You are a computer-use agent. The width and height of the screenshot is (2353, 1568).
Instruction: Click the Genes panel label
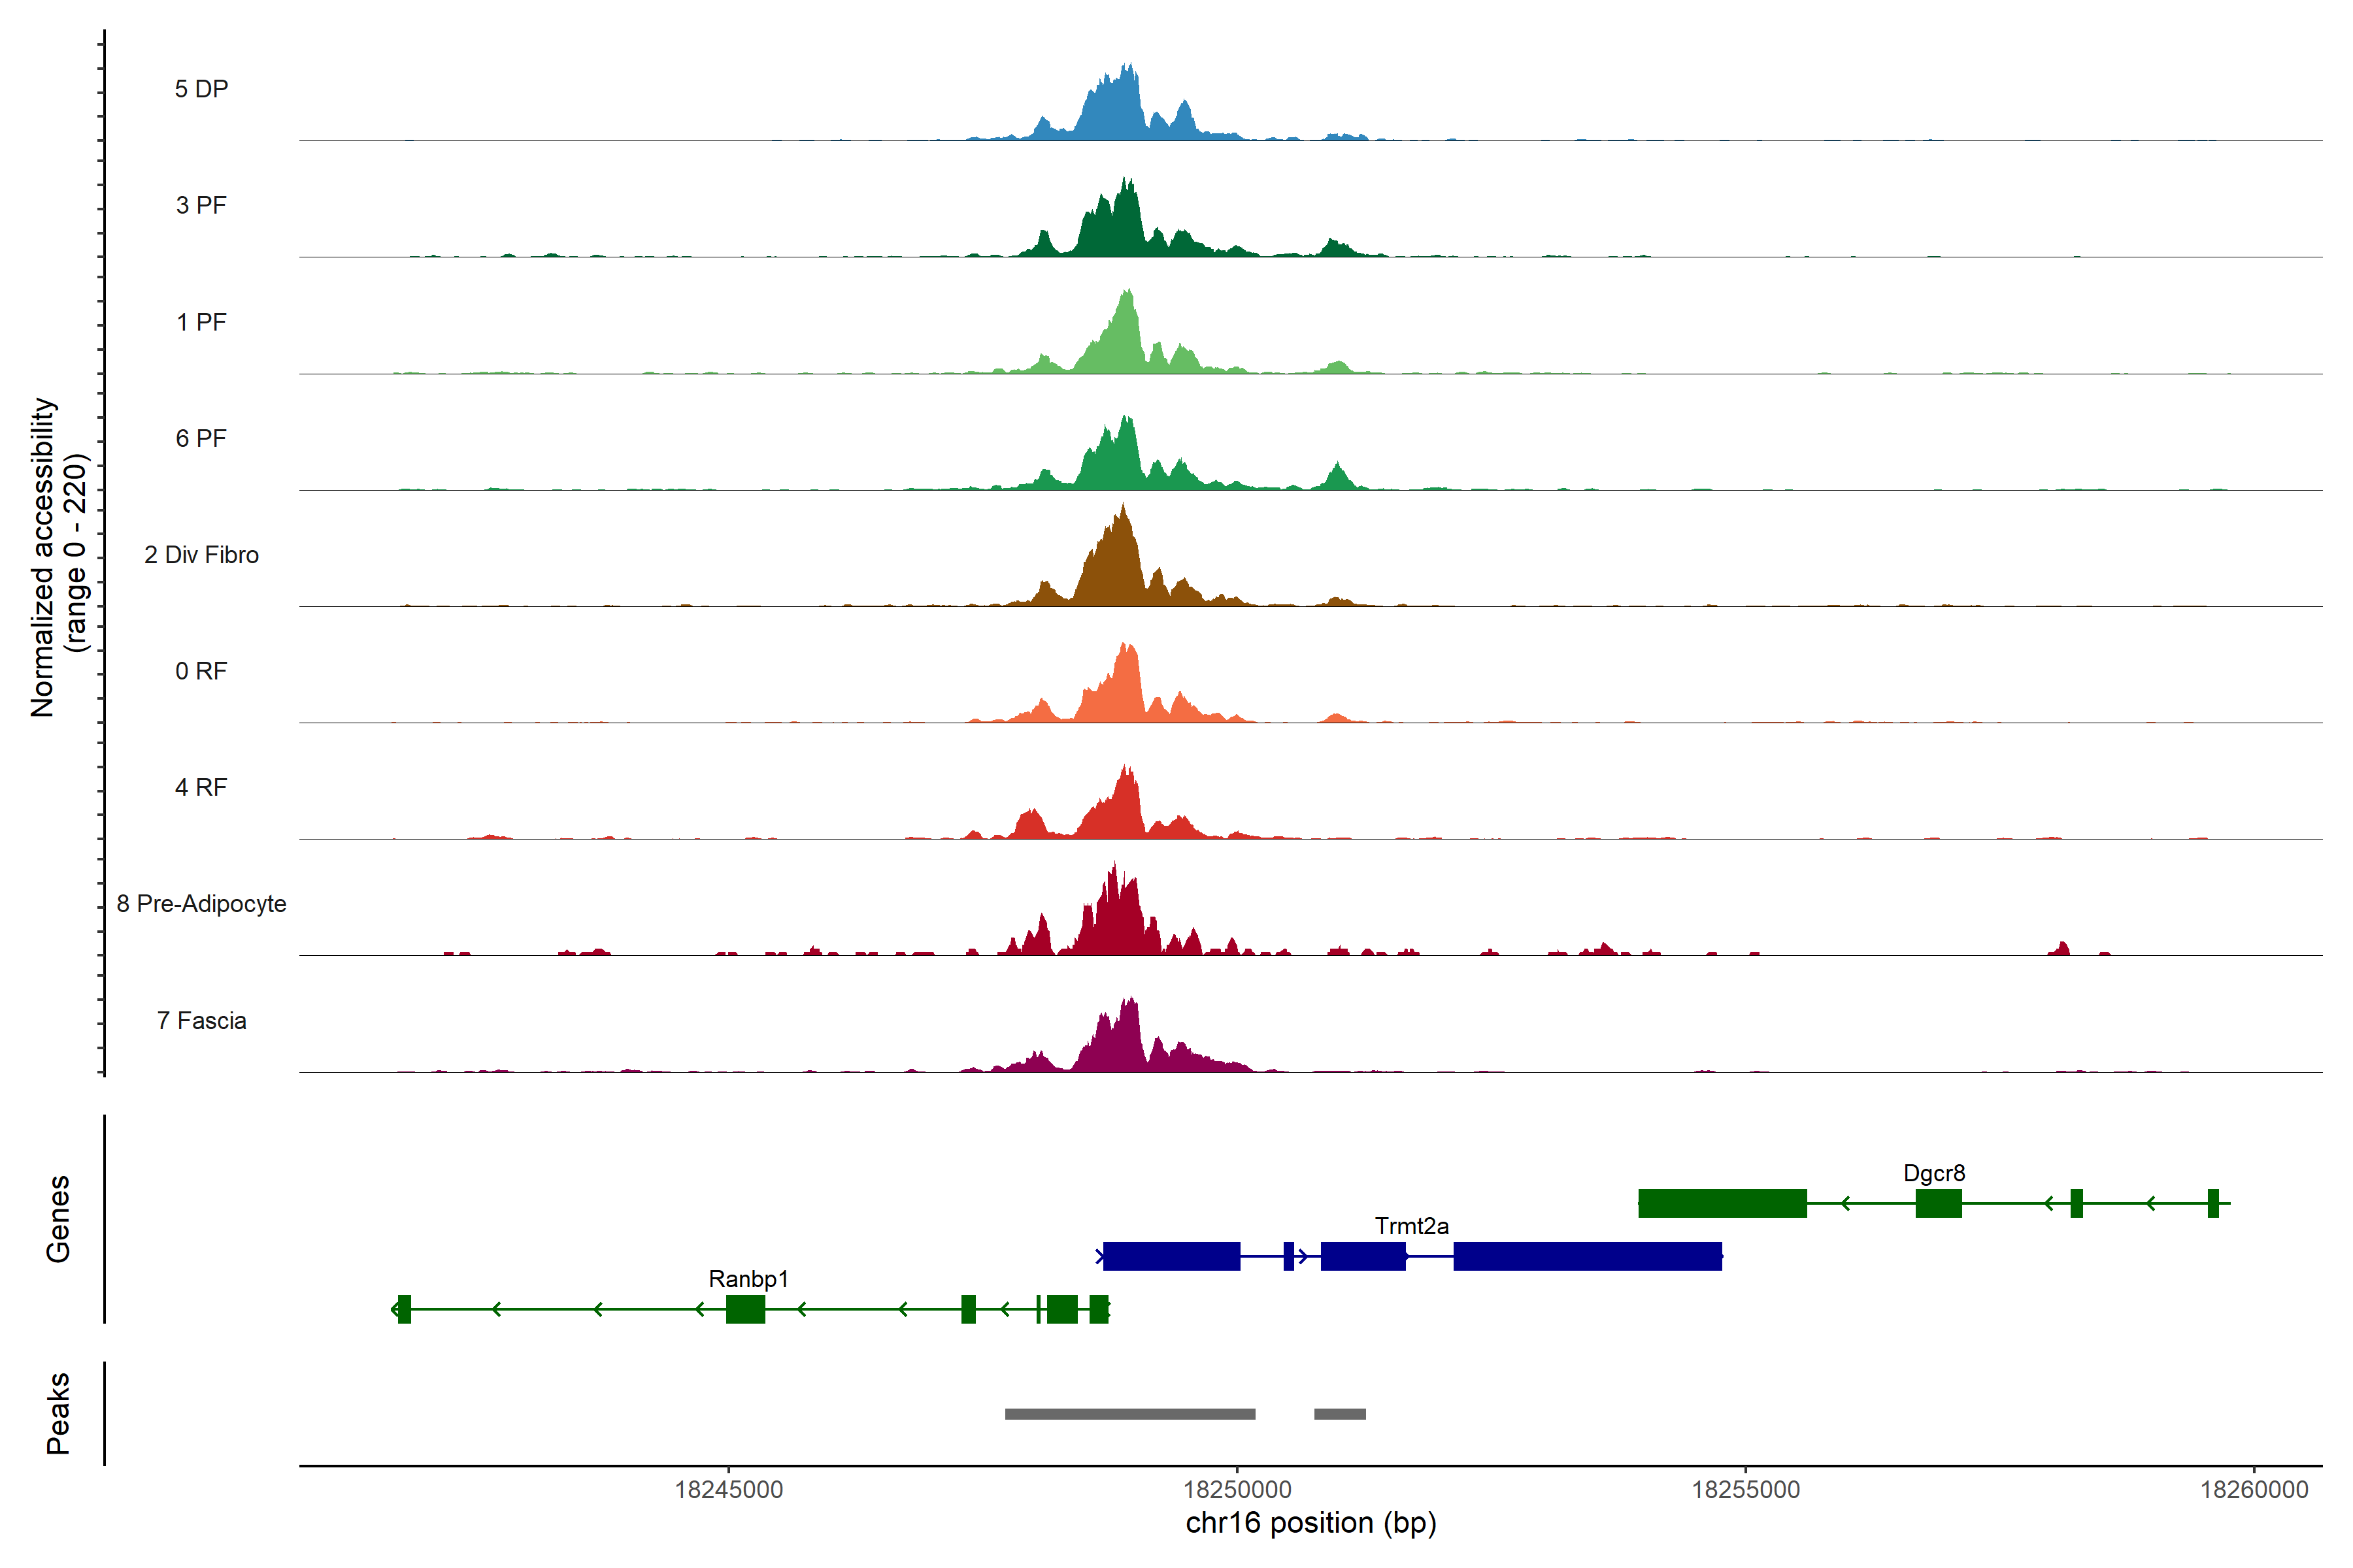click(x=58, y=1218)
